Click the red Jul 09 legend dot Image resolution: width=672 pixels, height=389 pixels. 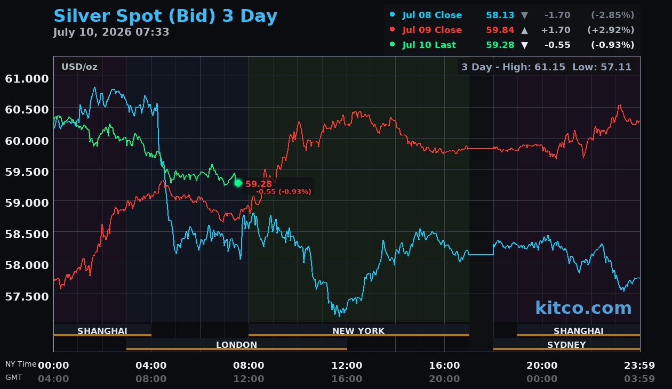pyautogui.click(x=393, y=30)
